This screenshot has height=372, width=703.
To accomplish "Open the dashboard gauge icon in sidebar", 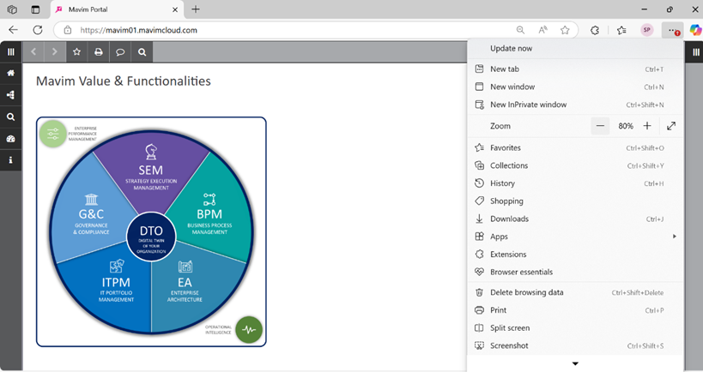I will click(11, 138).
